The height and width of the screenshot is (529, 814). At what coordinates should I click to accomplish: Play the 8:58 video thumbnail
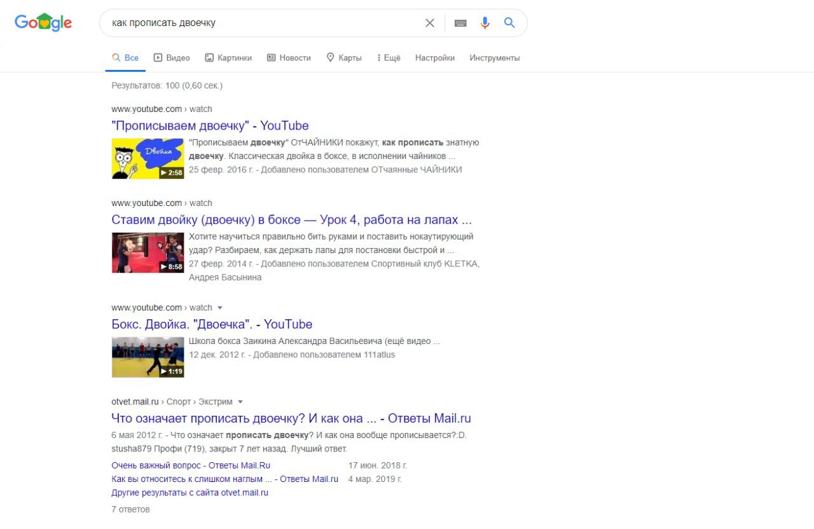pos(148,252)
